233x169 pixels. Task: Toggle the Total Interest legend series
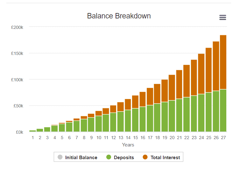click(165, 157)
